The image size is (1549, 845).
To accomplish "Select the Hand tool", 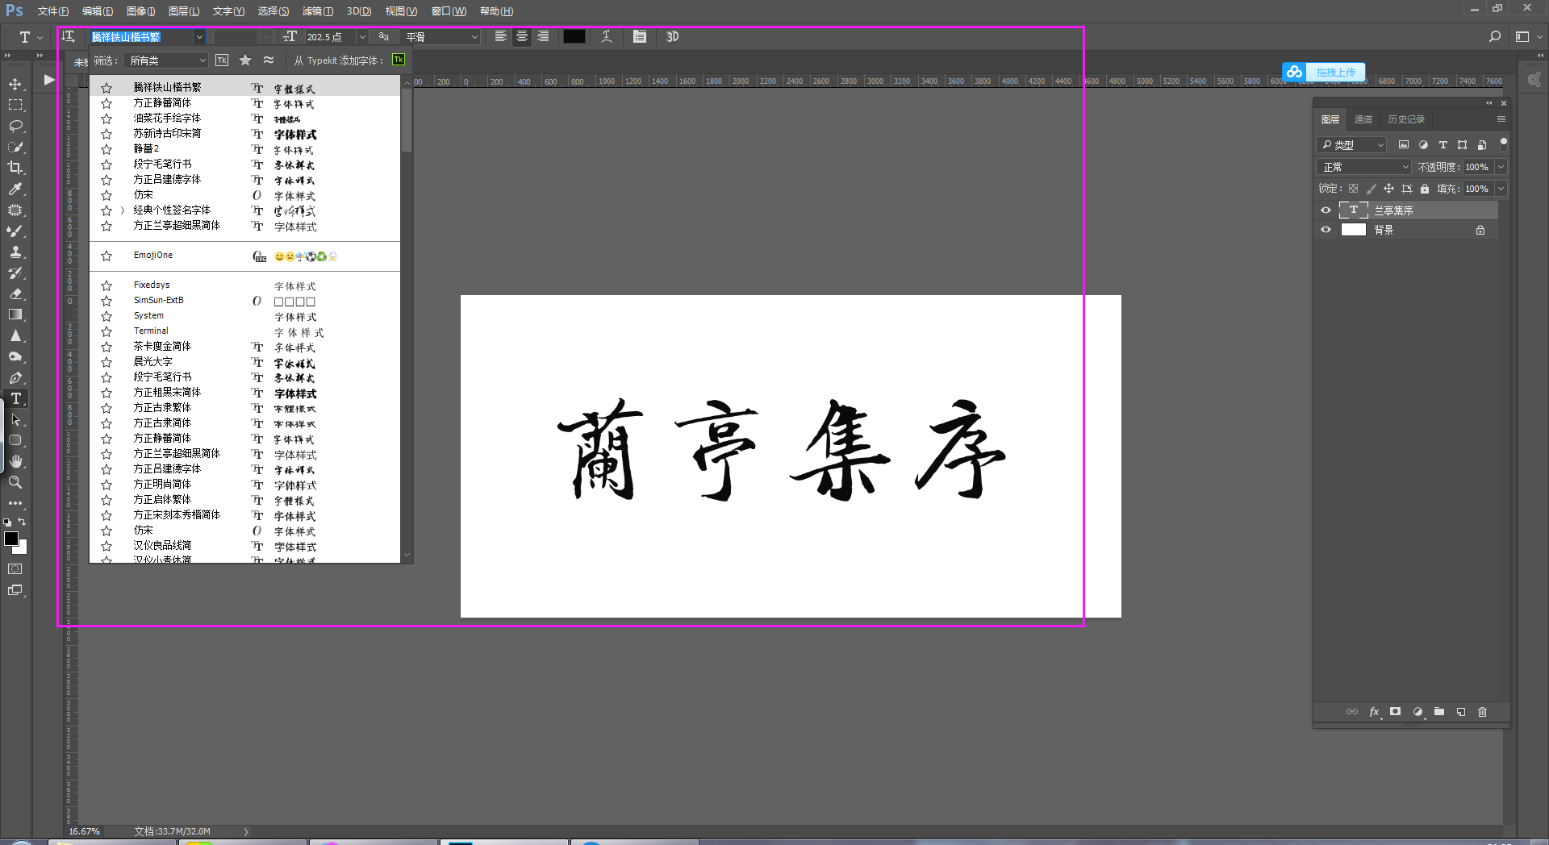I will coord(15,461).
